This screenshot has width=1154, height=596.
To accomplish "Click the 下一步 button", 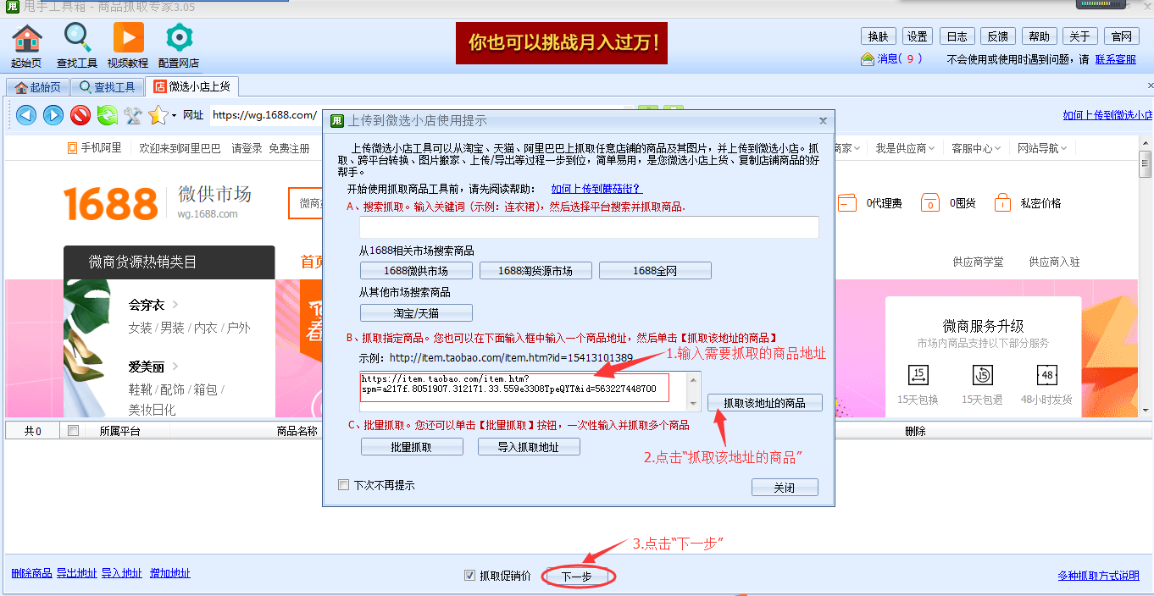I will (x=577, y=577).
